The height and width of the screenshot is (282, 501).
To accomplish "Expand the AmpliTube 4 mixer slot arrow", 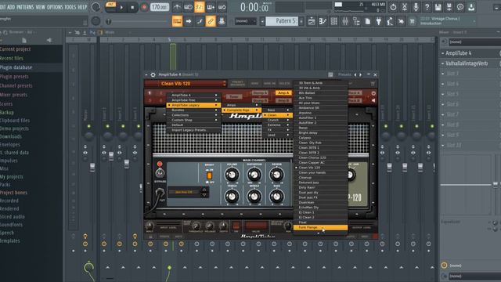I will [443, 53].
